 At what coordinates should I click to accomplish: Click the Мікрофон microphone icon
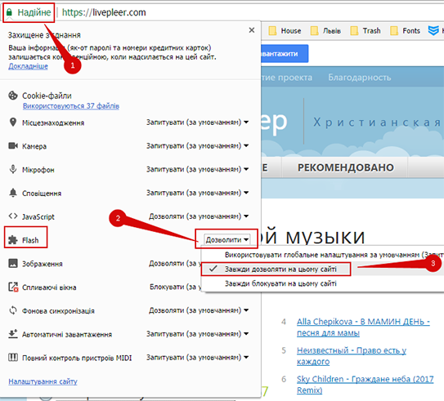point(13,169)
